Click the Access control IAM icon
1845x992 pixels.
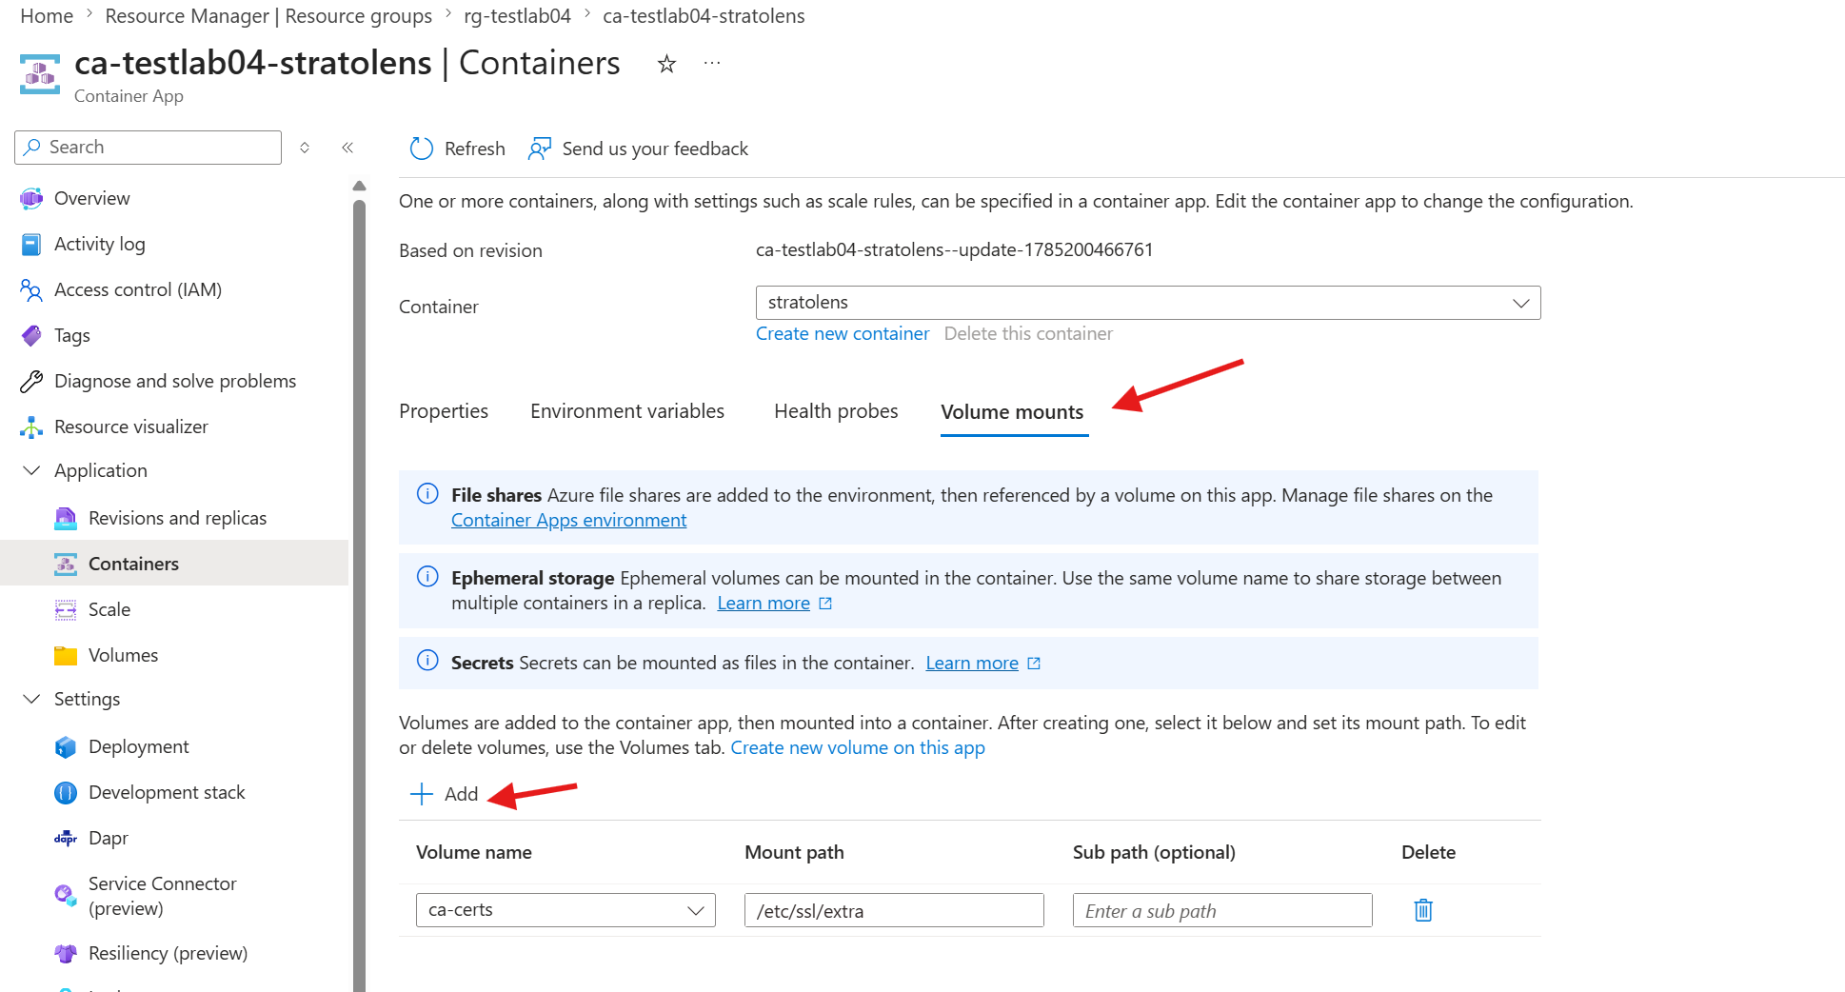click(31, 290)
